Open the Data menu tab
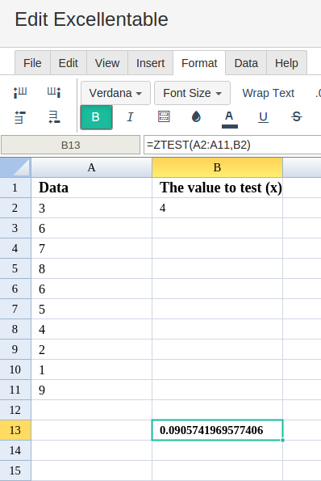This screenshot has width=321, height=481. pyautogui.click(x=246, y=63)
